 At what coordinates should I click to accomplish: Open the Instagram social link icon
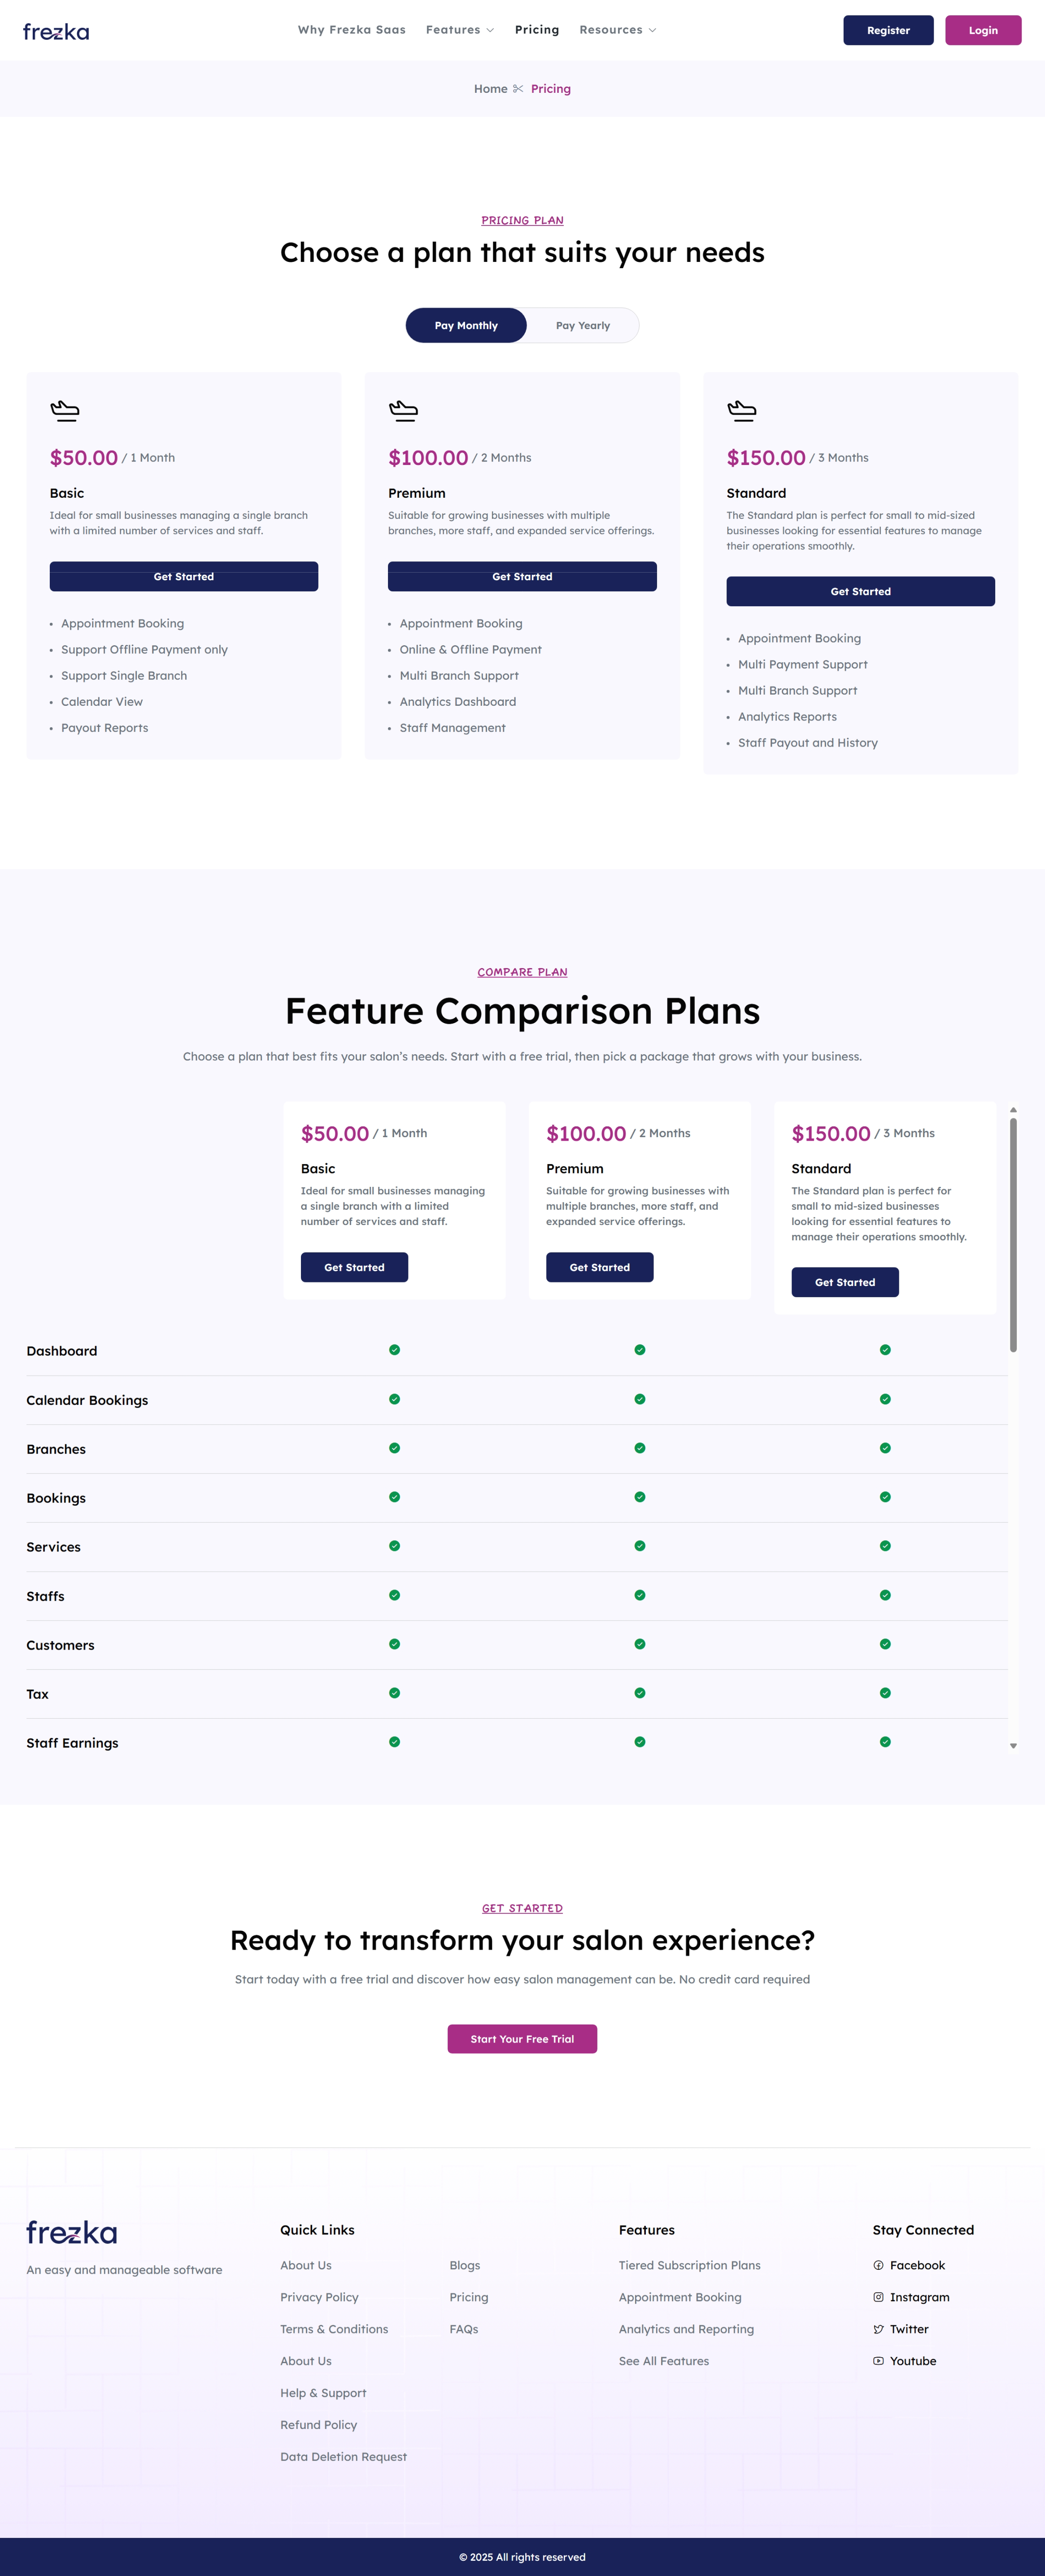pos(878,2297)
